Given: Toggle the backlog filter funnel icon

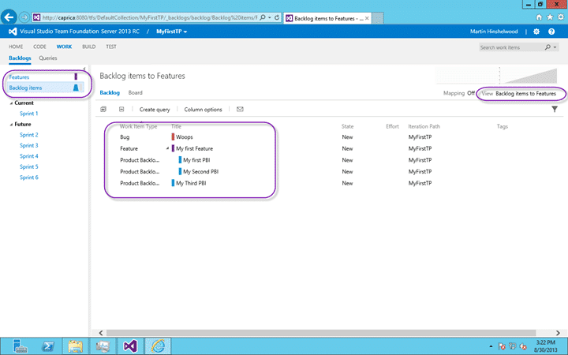Looking at the screenshot, I should tap(555, 109).
